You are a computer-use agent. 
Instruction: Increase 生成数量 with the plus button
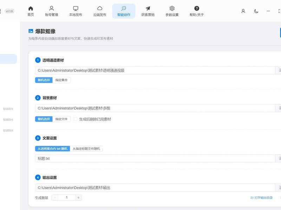(x=78, y=198)
